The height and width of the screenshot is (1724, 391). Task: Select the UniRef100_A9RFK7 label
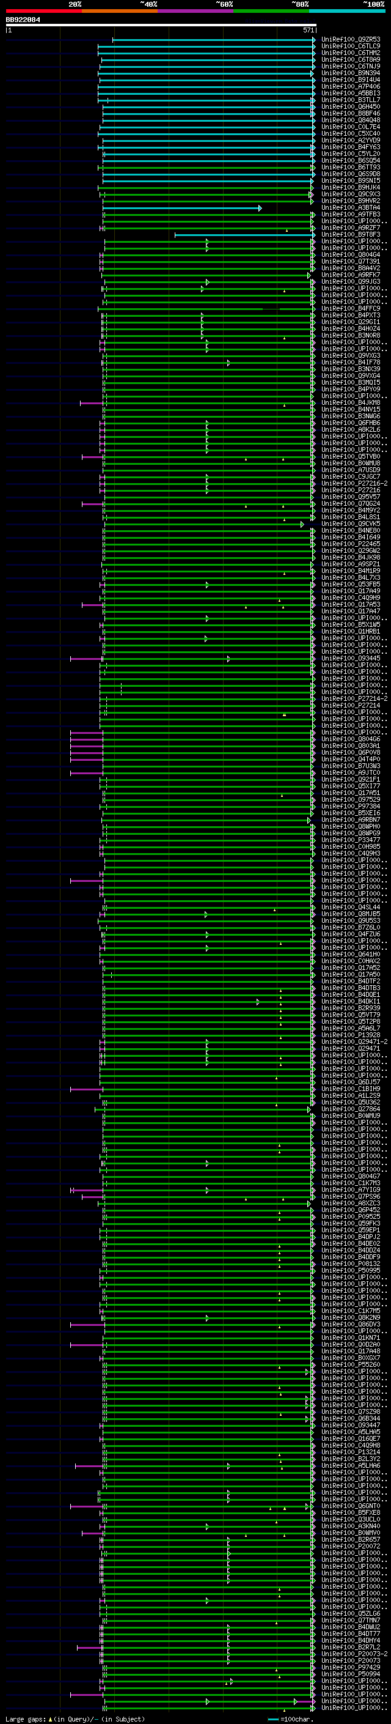(351, 275)
